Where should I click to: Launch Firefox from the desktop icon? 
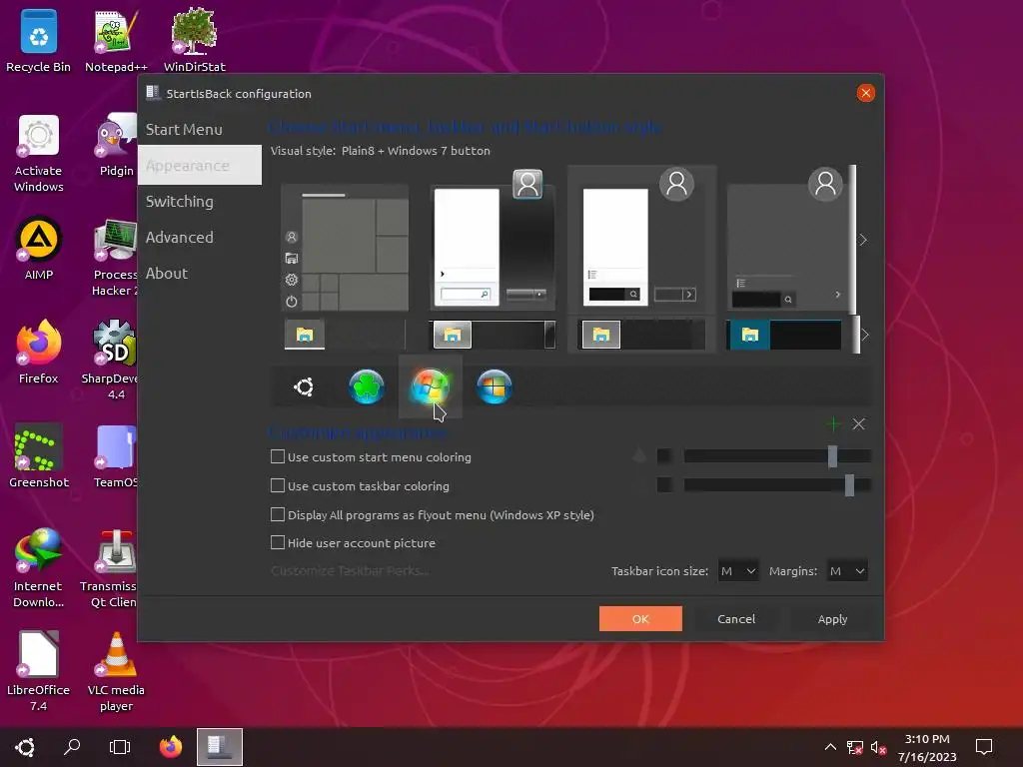pos(39,353)
